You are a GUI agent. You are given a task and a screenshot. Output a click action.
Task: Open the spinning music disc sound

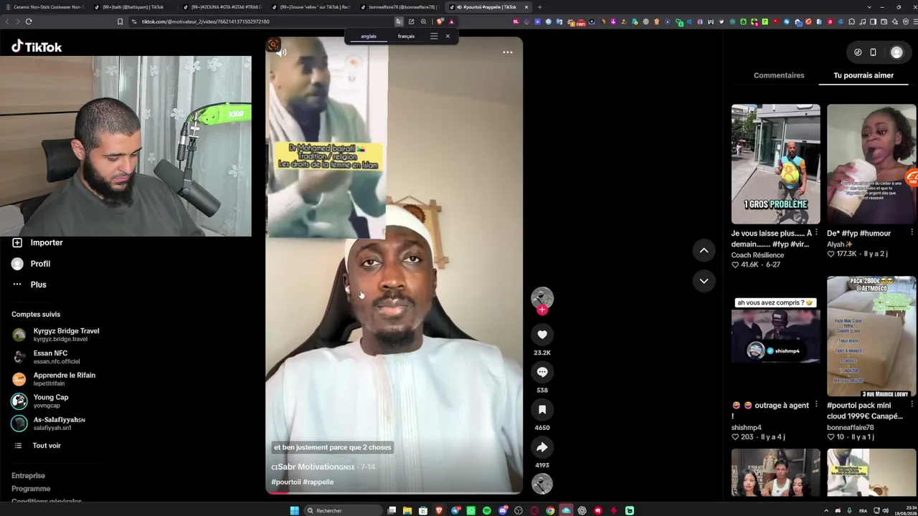click(x=542, y=484)
